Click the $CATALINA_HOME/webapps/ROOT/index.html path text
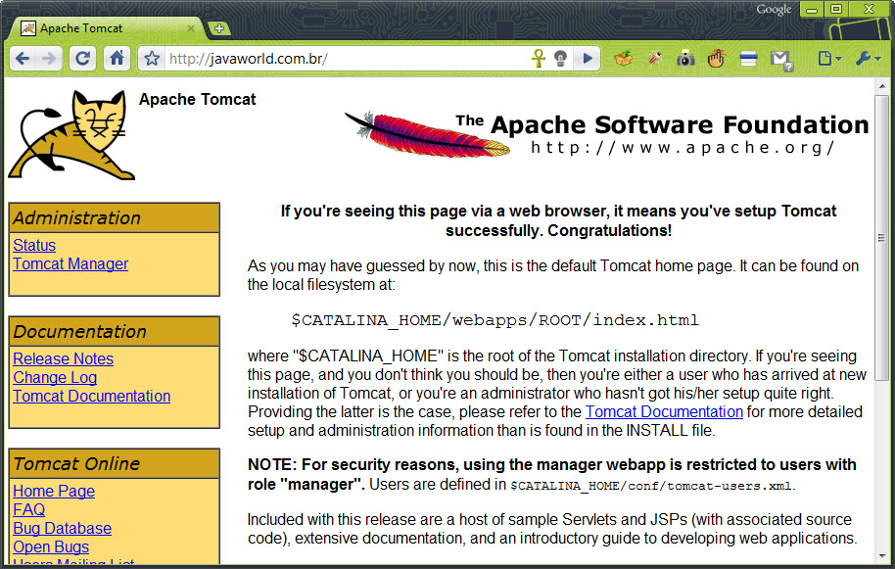Image resolution: width=895 pixels, height=569 pixels. tap(495, 319)
